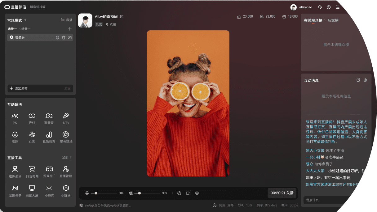The image size is (377, 212).
Task: Open 绿幕大屏 green screen tool
Action: click(x=32, y=188)
